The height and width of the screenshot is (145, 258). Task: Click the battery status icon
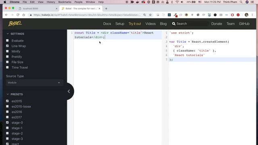(x=194, y=2)
